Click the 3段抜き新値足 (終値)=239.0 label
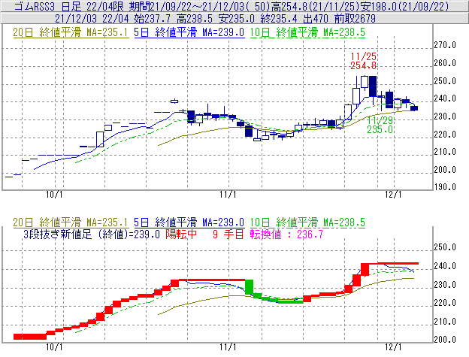 (92, 234)
